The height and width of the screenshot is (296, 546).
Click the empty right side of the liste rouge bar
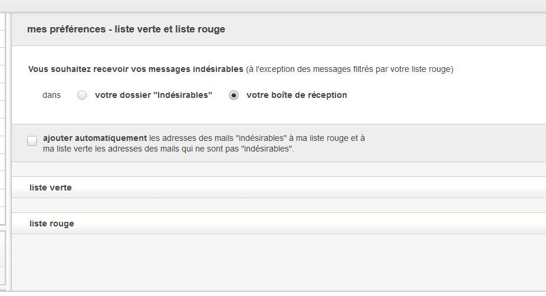click(354, 223)
